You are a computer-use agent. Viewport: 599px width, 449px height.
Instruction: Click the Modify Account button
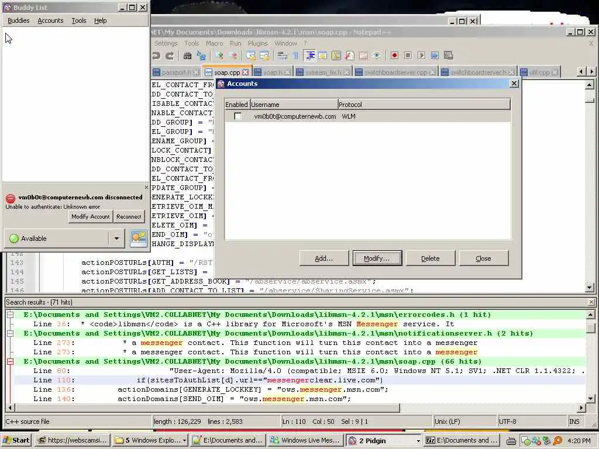[91, 216]
